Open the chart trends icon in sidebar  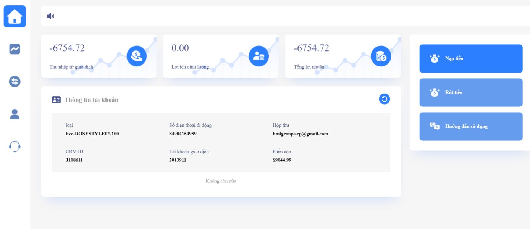(15, 49)
